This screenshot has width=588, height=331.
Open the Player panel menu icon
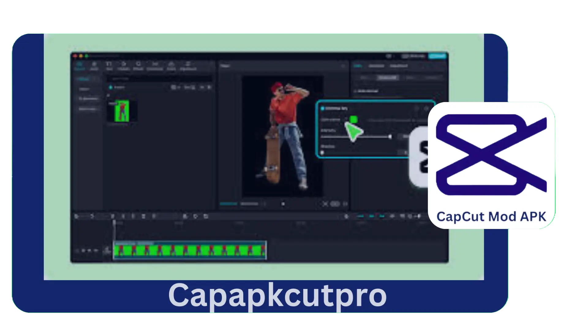pos(343,66)
